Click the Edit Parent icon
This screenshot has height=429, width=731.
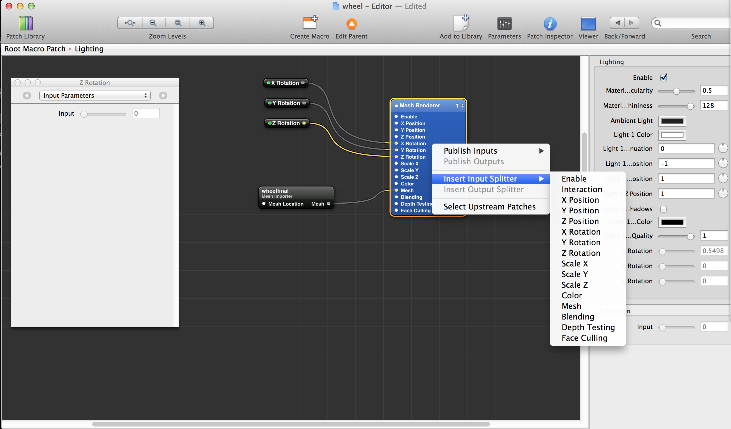(x=351, y=24)
